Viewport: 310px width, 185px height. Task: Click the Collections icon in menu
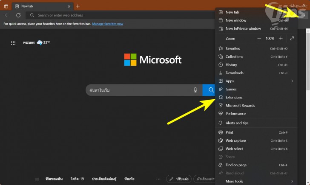pos(221,56)
